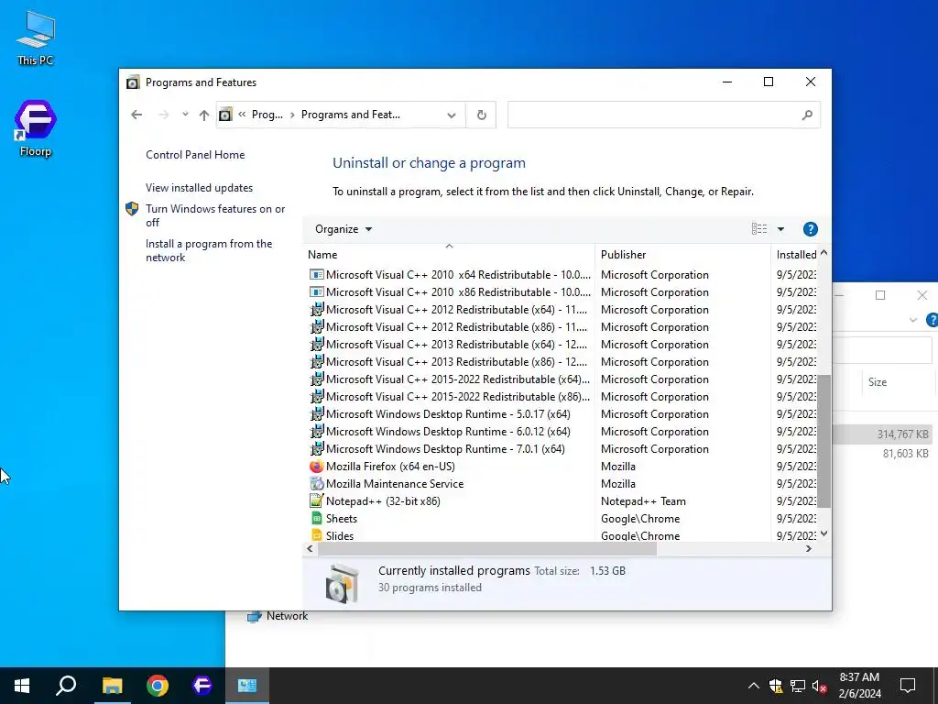Click the muted volume tray icon

tap(820, 686)
